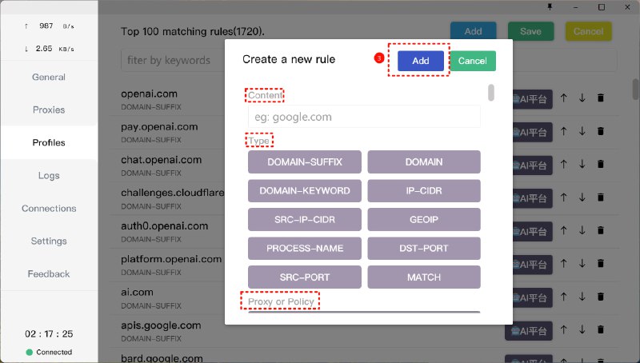Delete the platform.openai.com rule
The height and width of the screenshot is (363, 640).
click(601, 264)
